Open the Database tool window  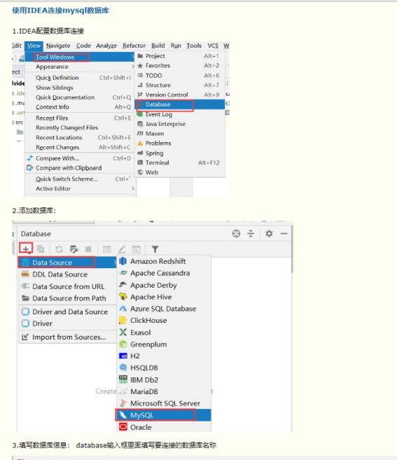coord(180,104)
